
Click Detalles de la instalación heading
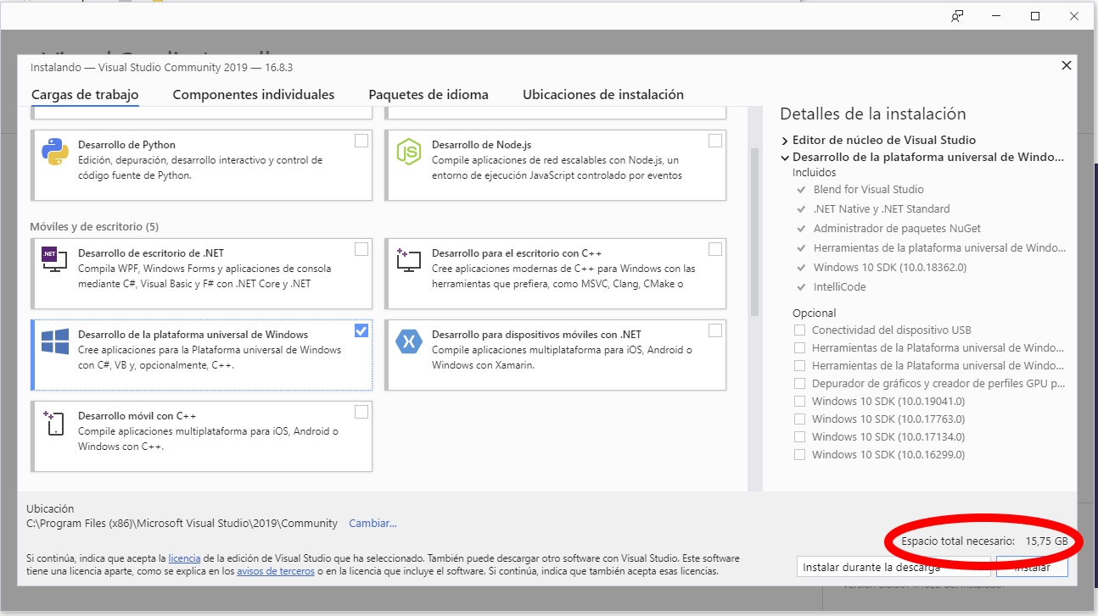coord(873,114)
